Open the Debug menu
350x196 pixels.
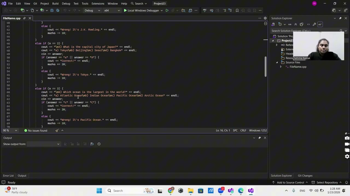coord(66,4)
